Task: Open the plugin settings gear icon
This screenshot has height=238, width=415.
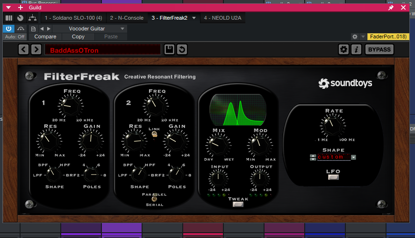Action: 355,37
